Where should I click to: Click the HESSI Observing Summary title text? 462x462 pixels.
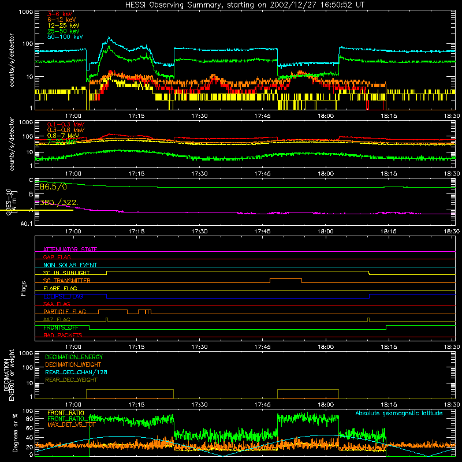click(x=244, y=5)
